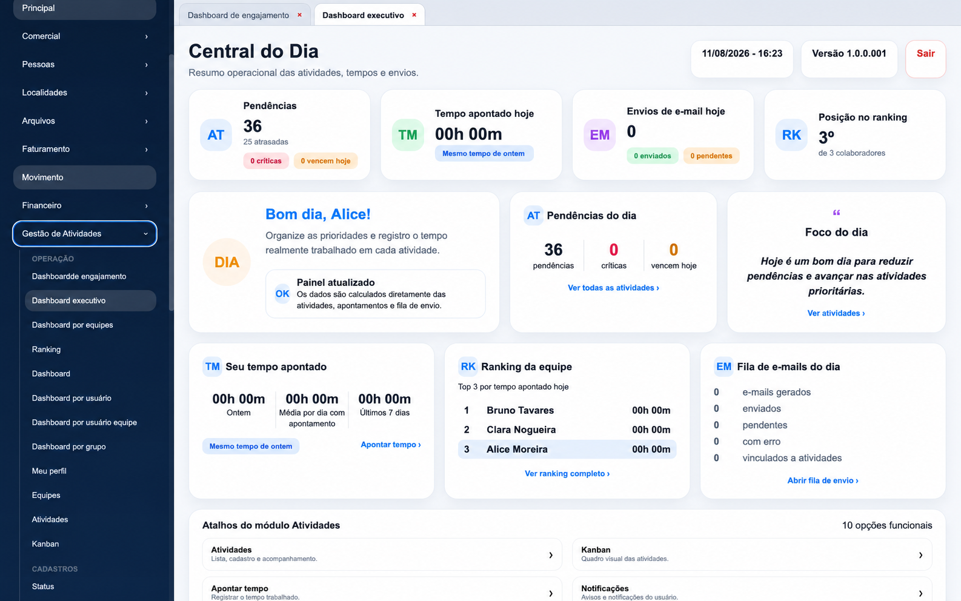The image size is (961, 601).
Task: Click the RK icon in Posição no ranking card
Action: 791,135
